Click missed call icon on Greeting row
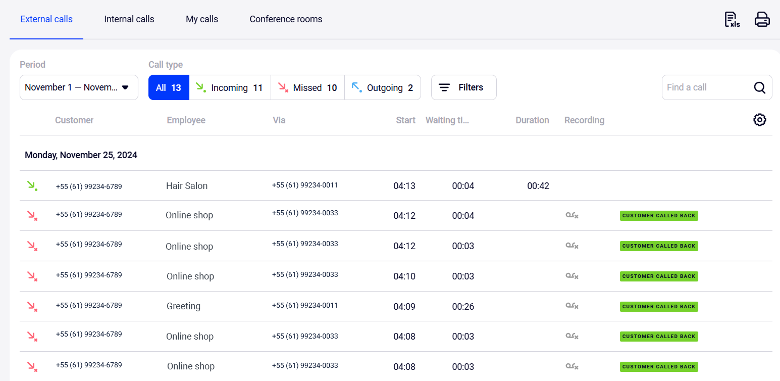 (32, 306)
